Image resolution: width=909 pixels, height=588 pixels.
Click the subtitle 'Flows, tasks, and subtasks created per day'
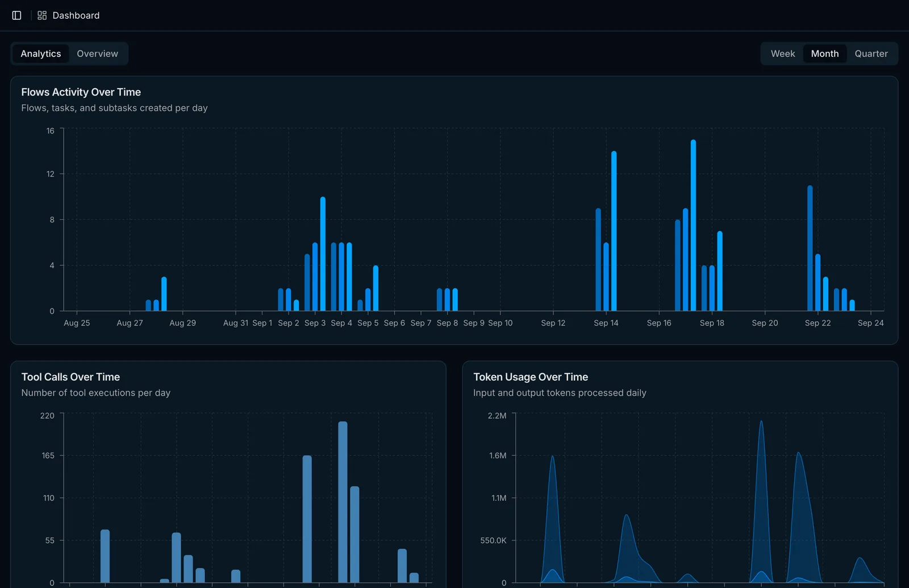click(x=114, y=108)
